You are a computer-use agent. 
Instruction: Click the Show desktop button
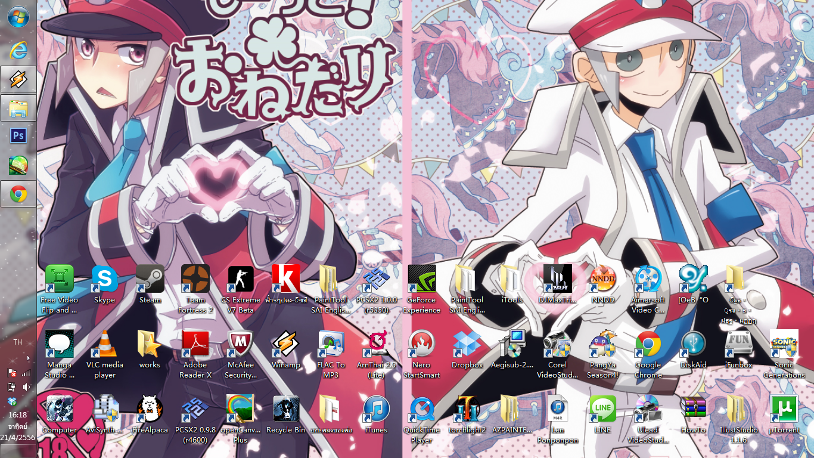[18, 451]
